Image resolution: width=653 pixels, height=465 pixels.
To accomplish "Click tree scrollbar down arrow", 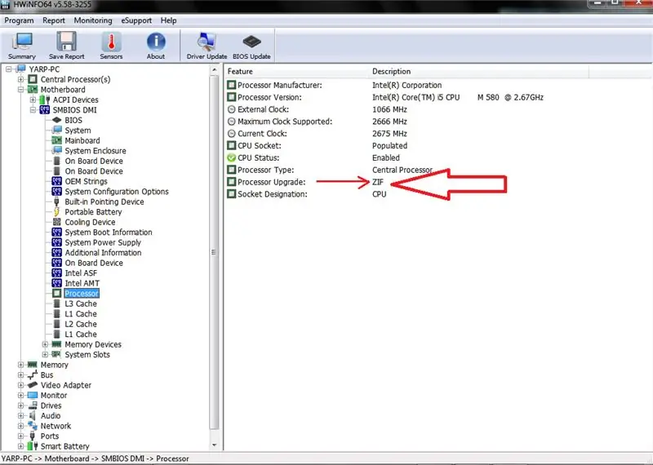I will point(214,445).
